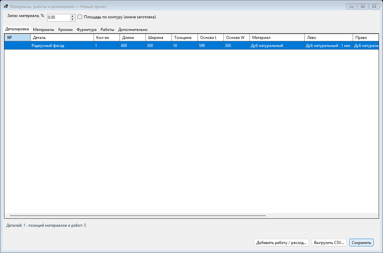Show the Работы tab
The image size is (383, 253).
(x=107, y=30)
